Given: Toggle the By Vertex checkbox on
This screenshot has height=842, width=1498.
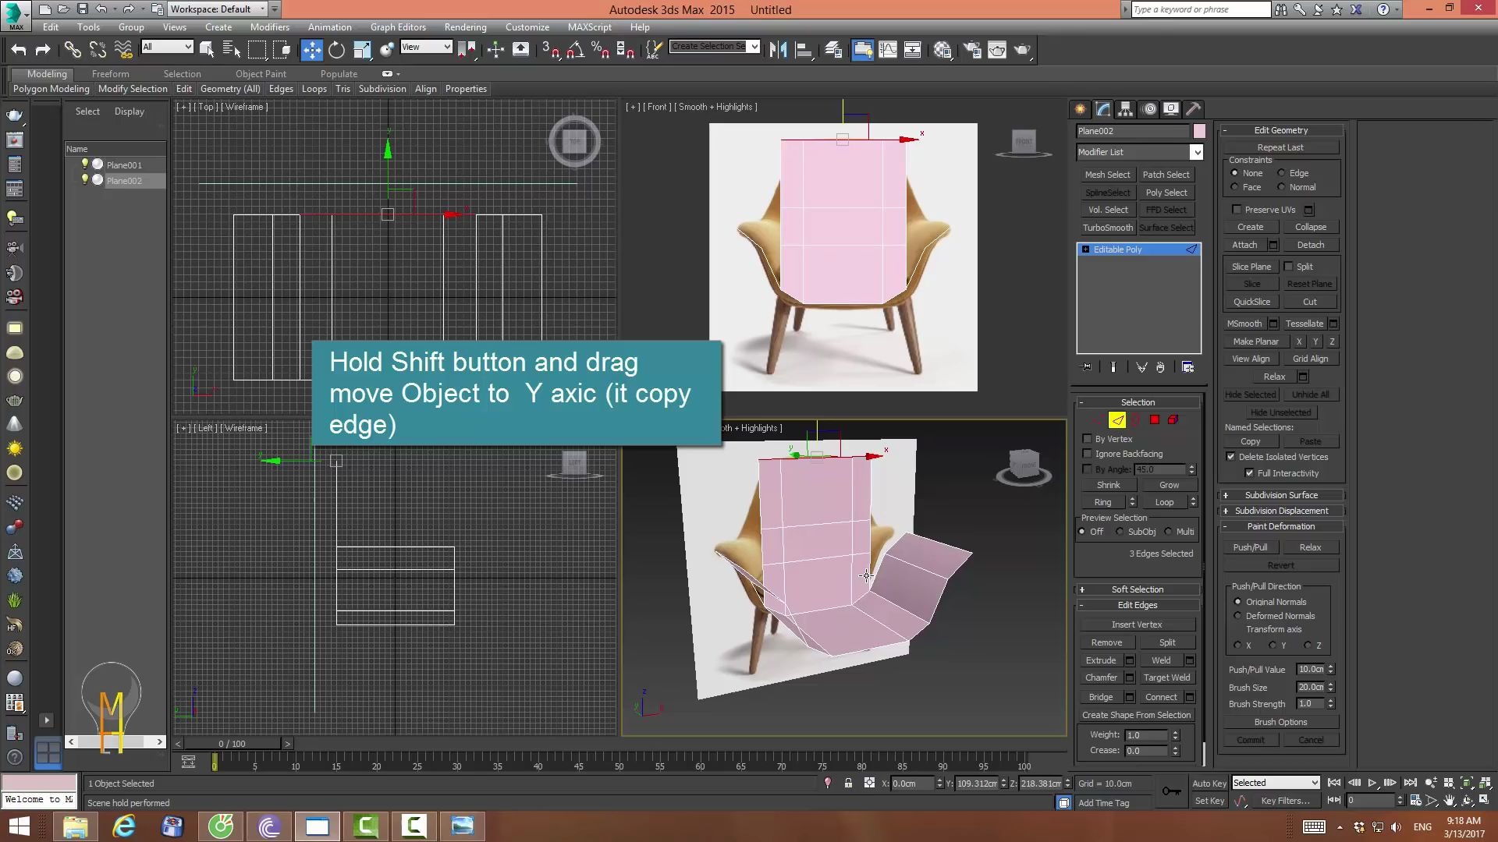Looking at the screenshot, I should pyautogui.click(x=1087, y=438).
